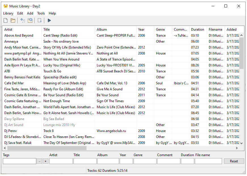Screen dimensions: 247x176
Task: Click the Album filter input field
Action: [108, 161]
